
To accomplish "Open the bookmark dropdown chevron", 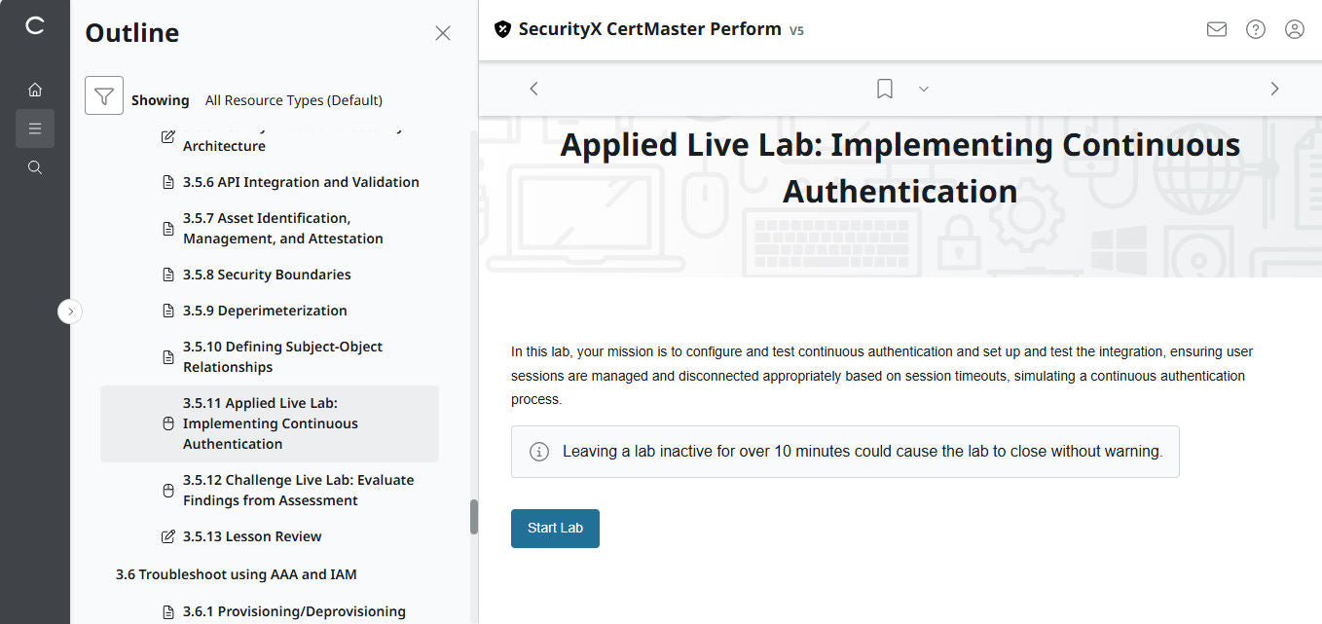I will (x=923, y=89).
